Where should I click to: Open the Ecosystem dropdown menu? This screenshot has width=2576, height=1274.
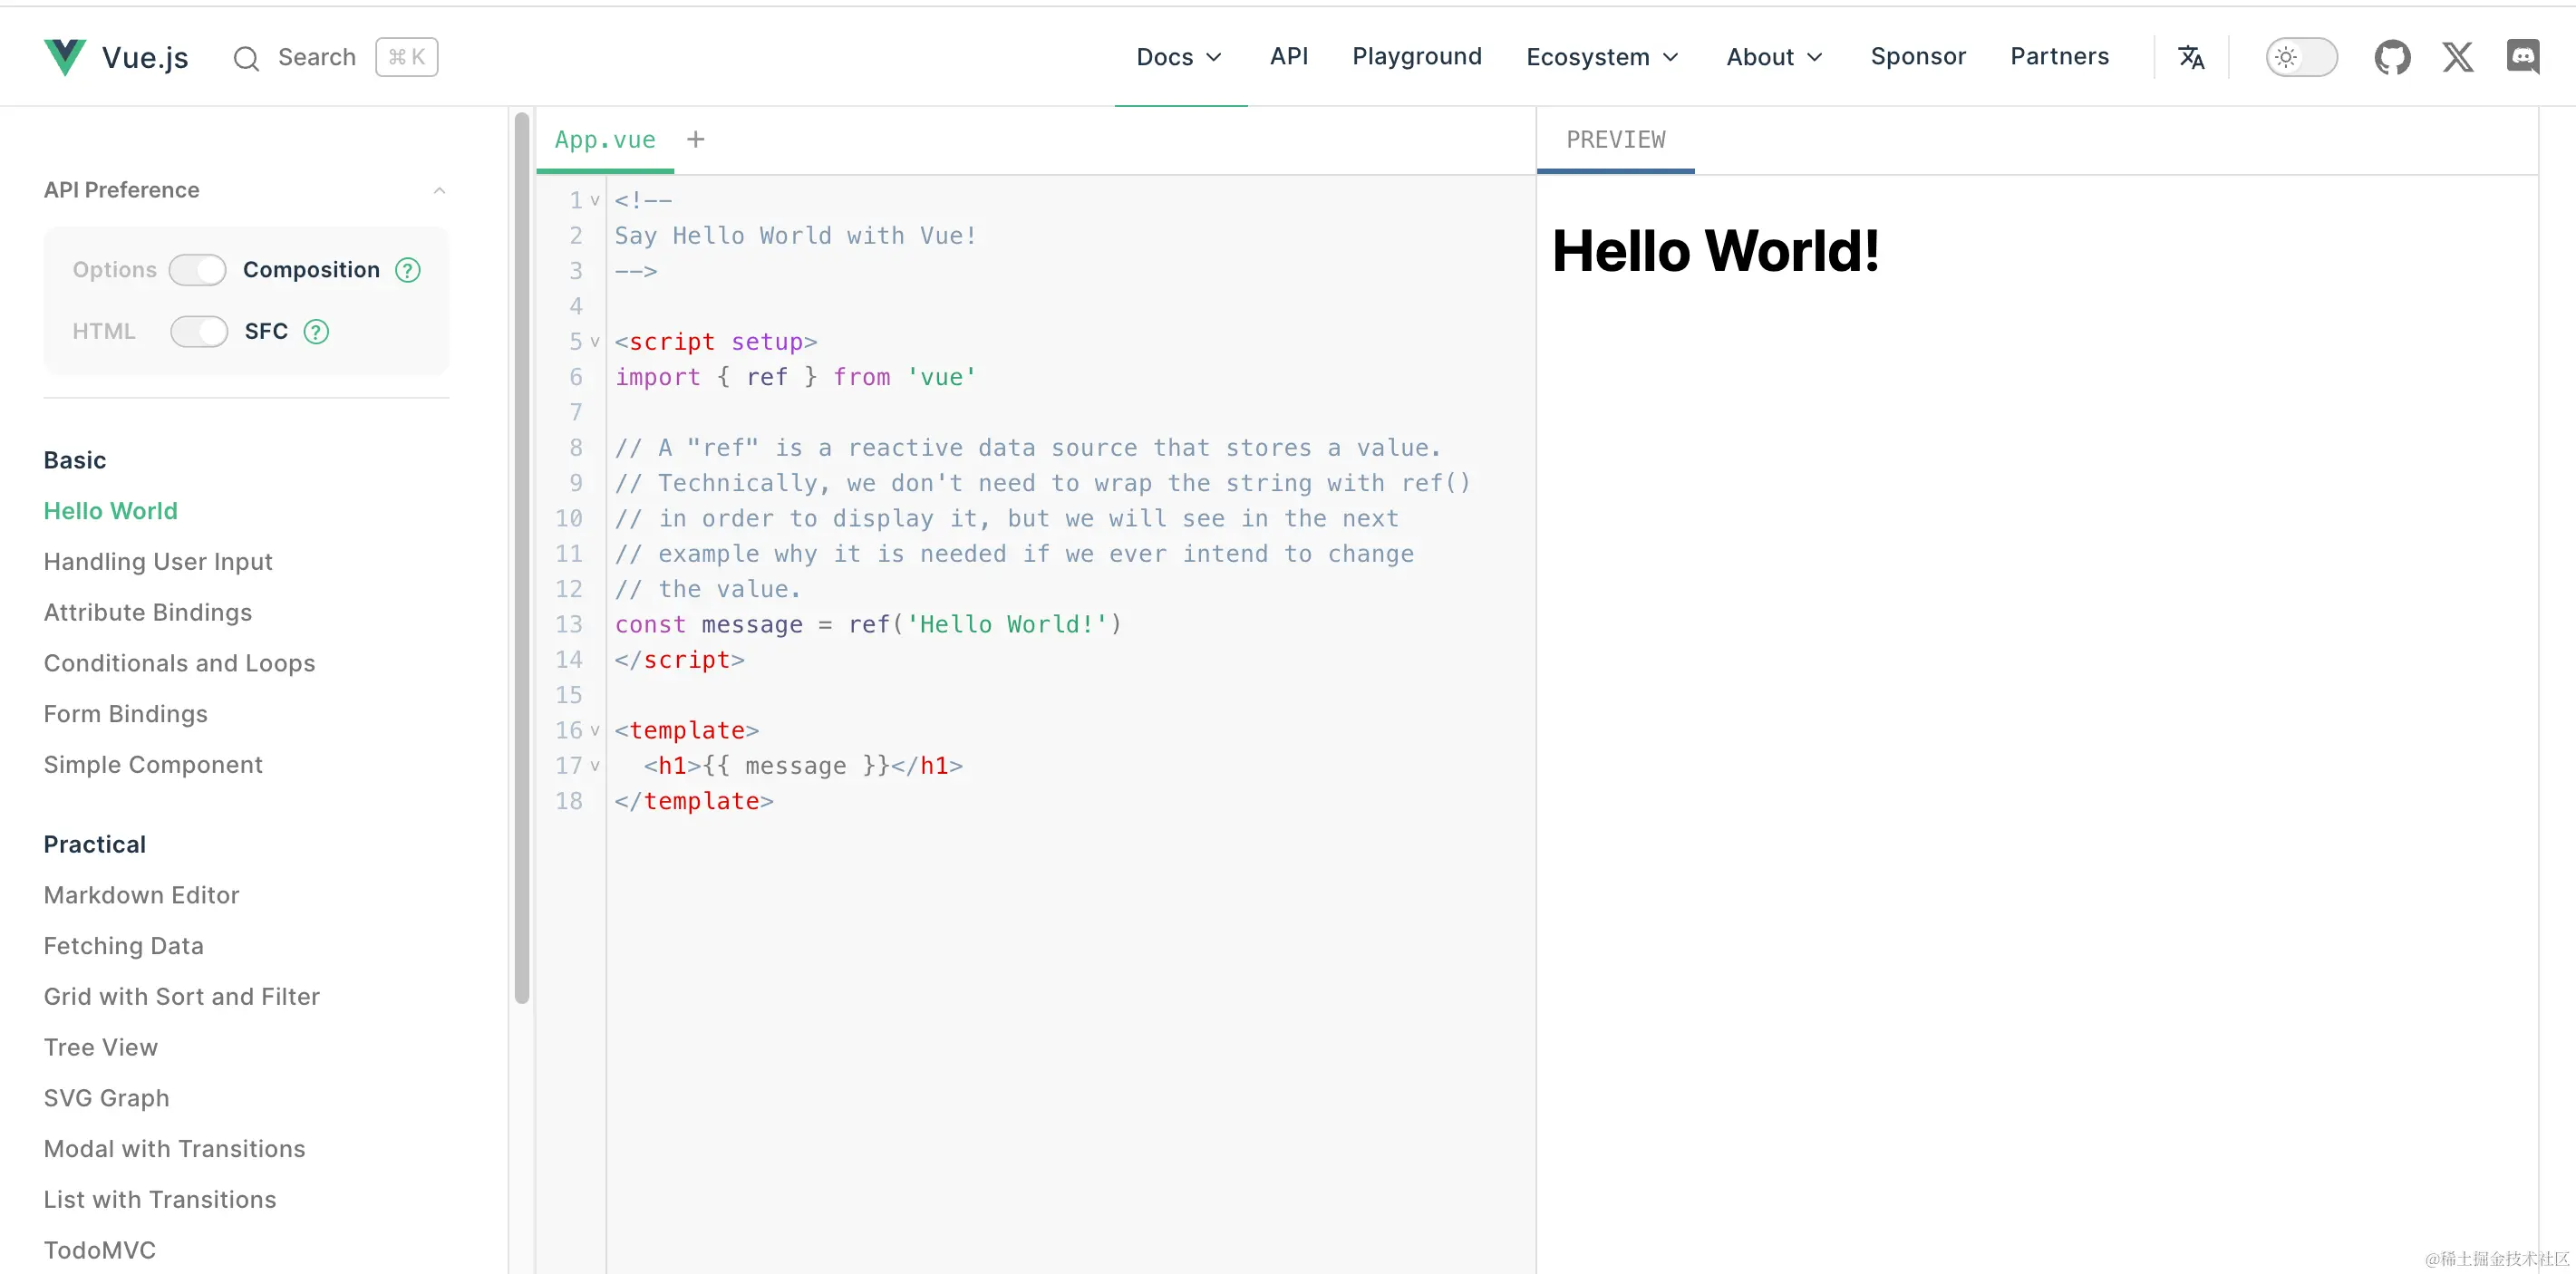[1602, 57]
